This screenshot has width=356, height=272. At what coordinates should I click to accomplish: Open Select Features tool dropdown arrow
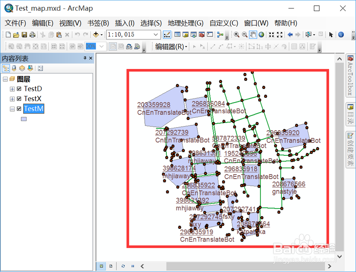point(314,35)
